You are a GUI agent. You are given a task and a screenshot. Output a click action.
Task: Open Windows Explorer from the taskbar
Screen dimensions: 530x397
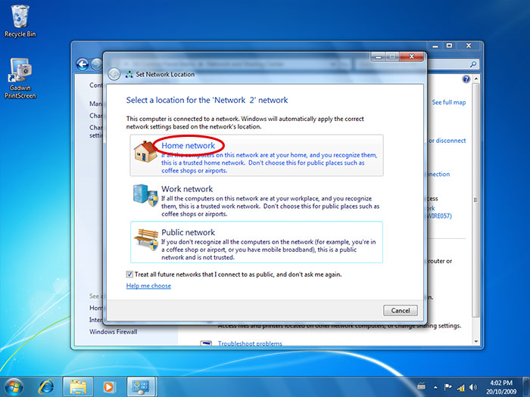[78, 387]
